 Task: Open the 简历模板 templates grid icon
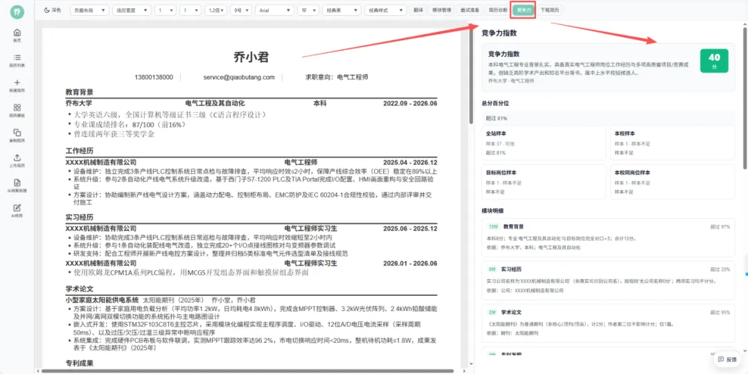click(17, 107)
